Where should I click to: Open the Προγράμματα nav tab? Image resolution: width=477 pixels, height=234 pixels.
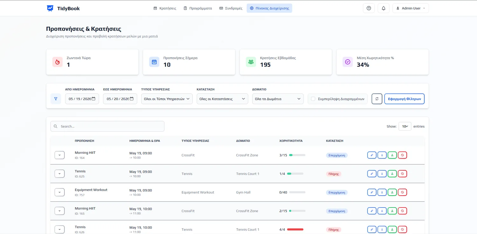198,8
